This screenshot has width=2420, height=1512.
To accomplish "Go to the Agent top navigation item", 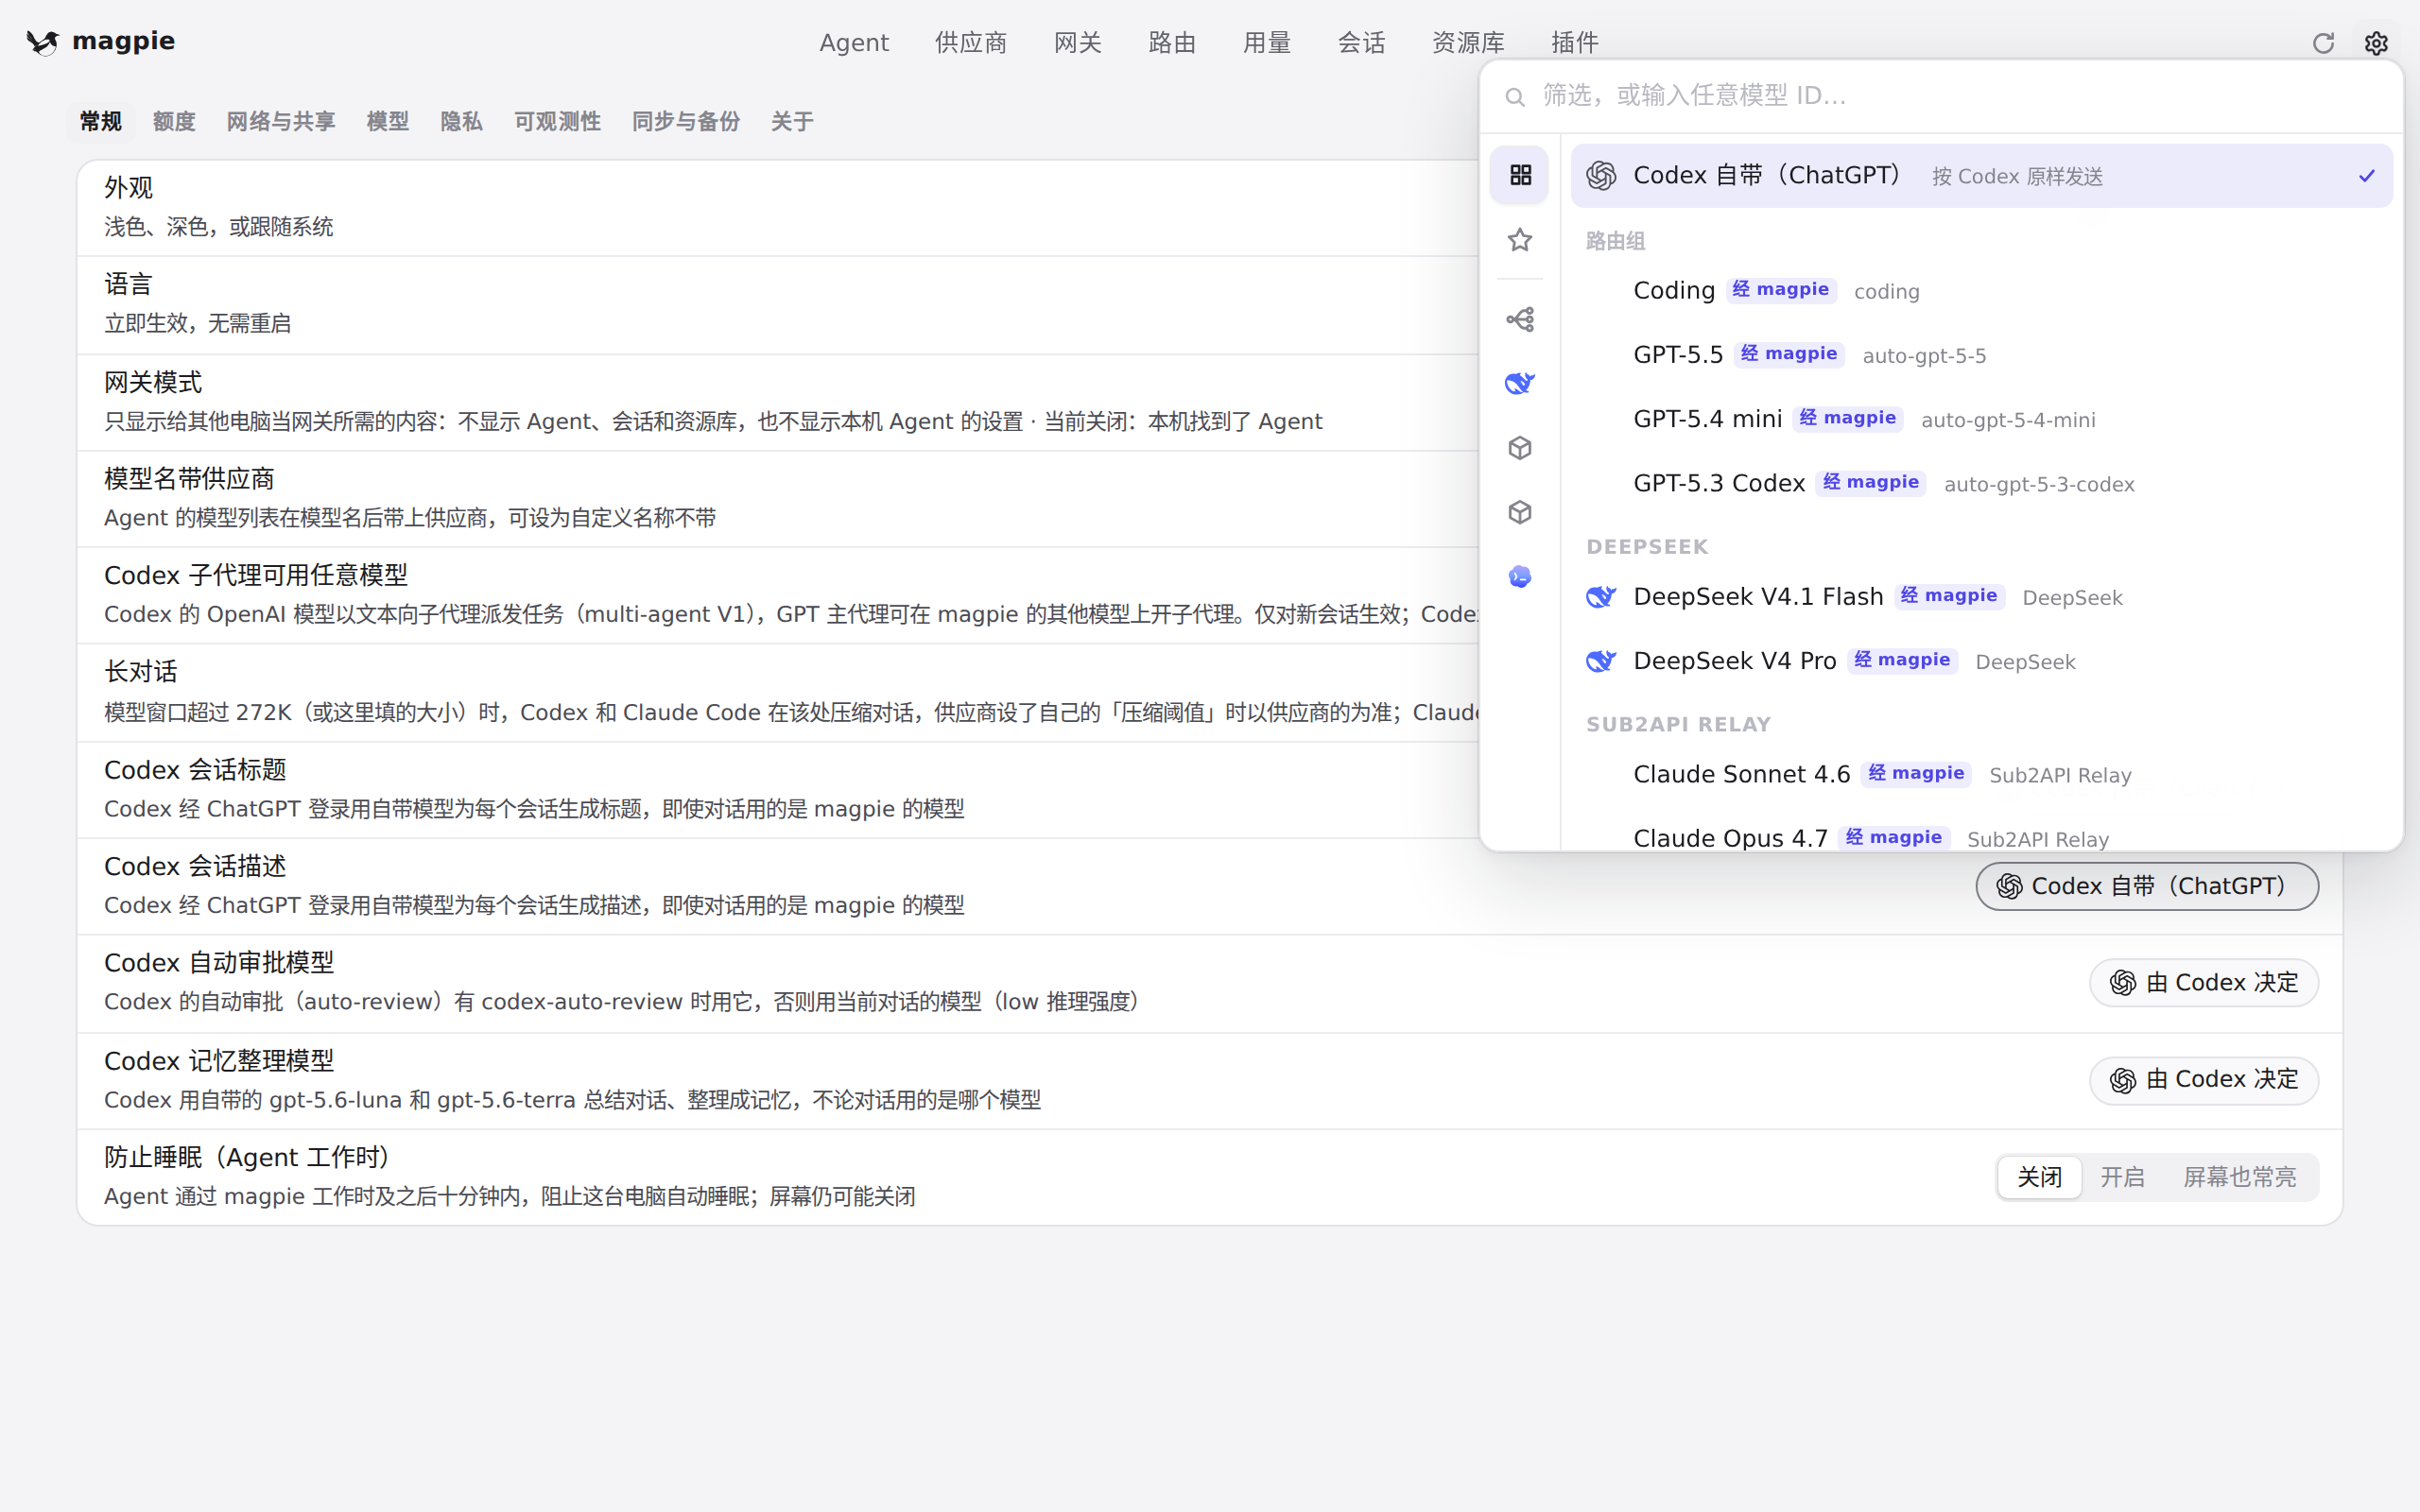I will 854,43.
